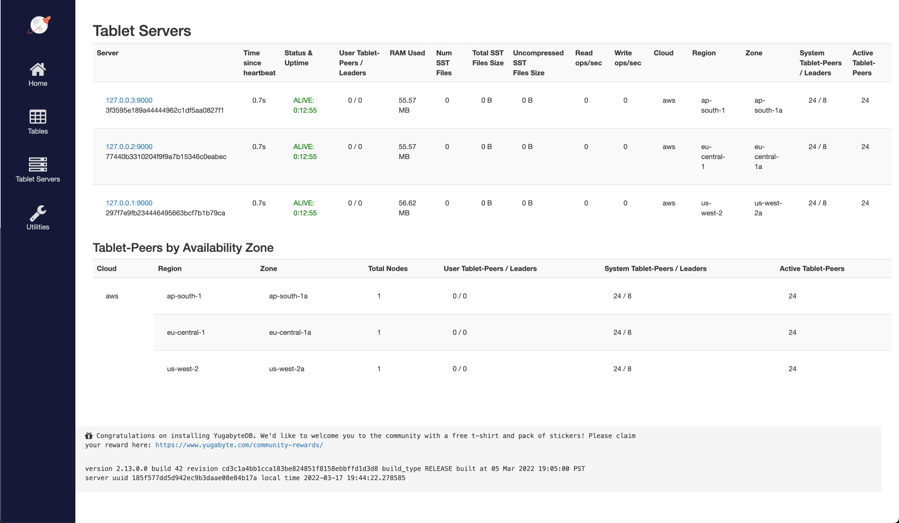Viewport: 899px width, 523px height.
Task: Open server link 127.0.0.2:9000
Action: coord(129,147)
